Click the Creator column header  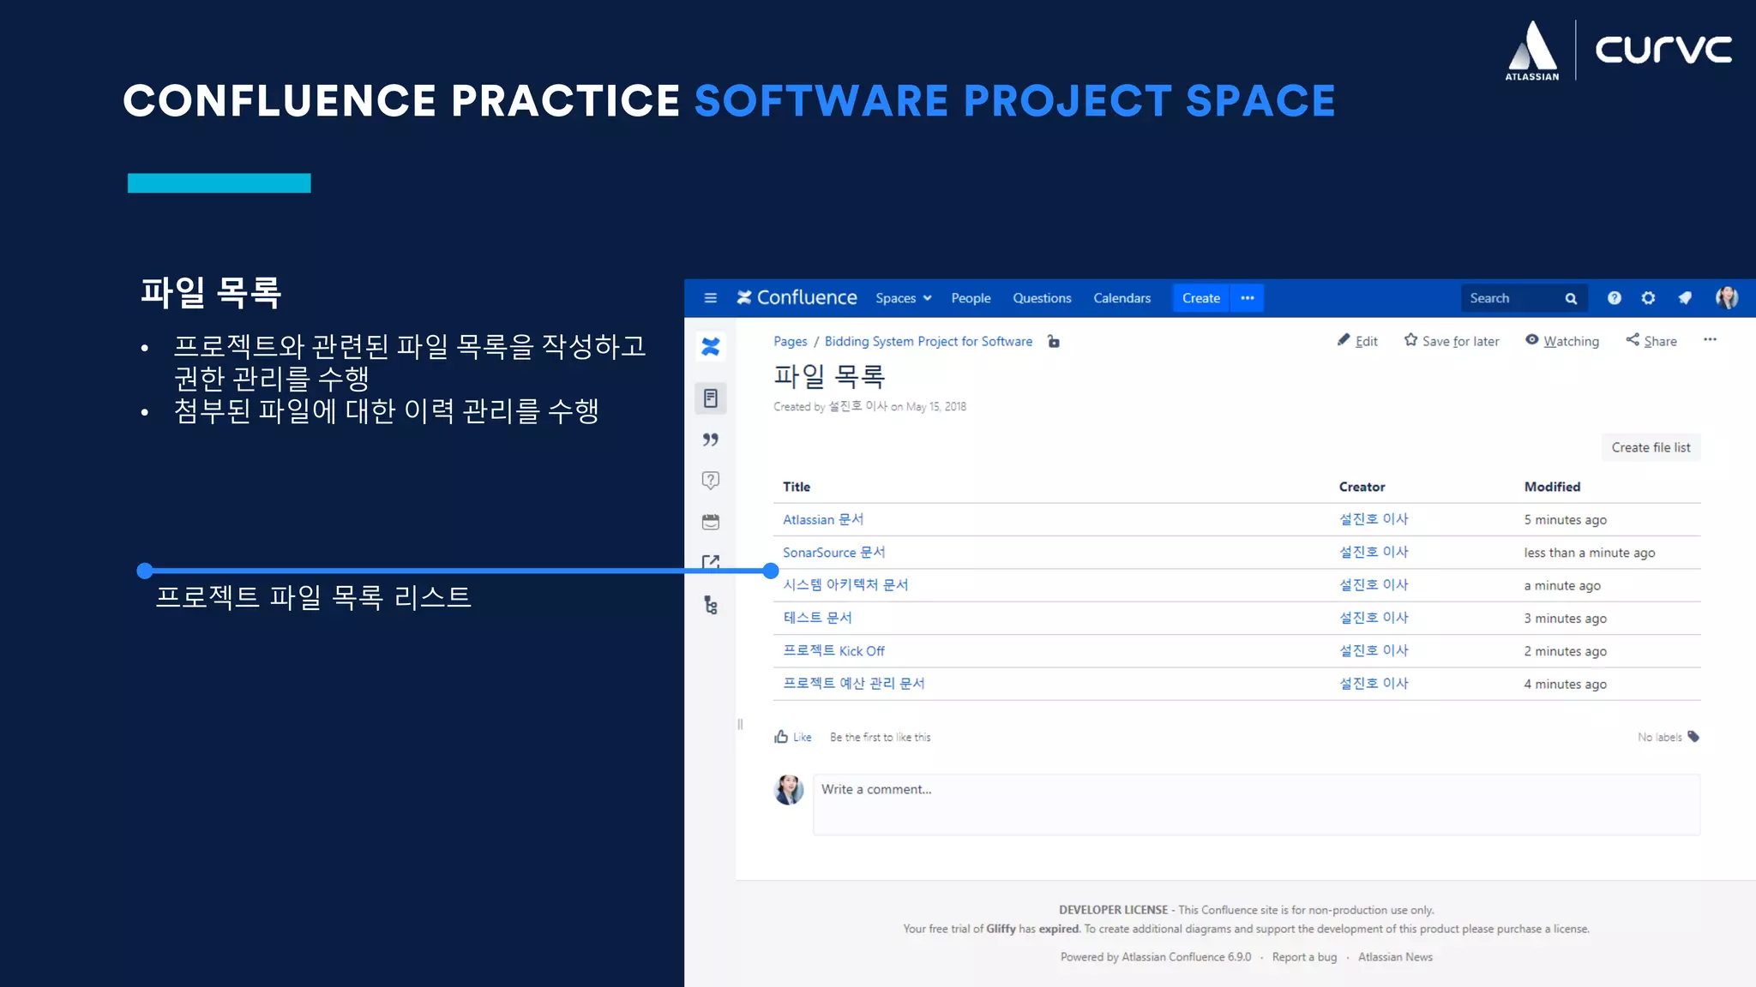(1362, 487)
